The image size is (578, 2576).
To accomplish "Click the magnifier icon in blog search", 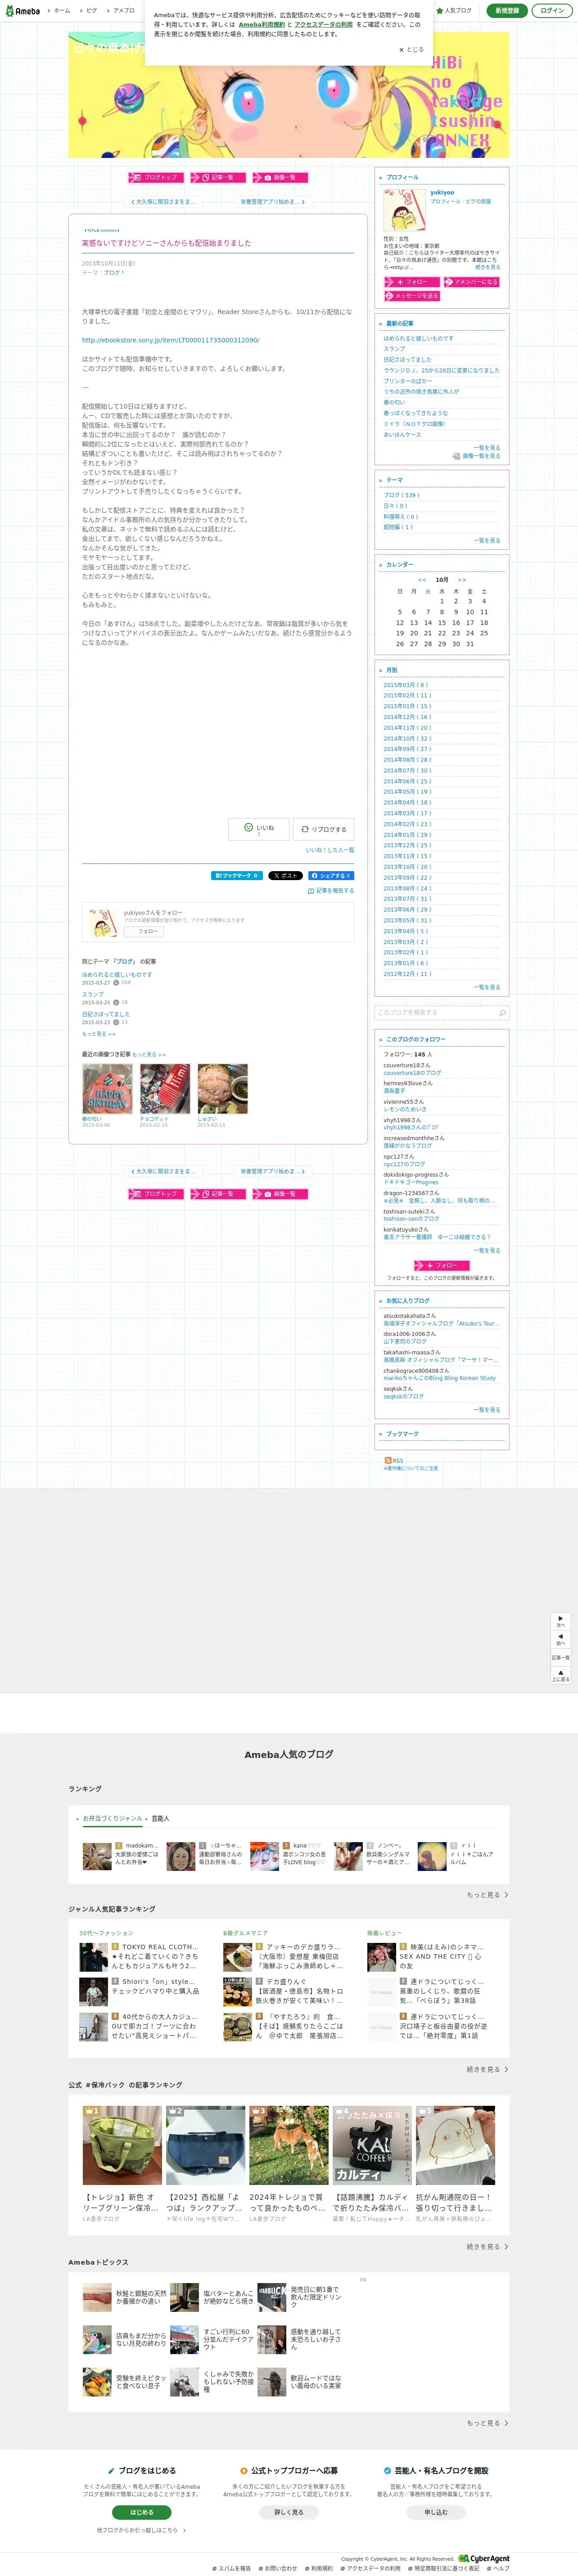I will [x=502, y=1012].
